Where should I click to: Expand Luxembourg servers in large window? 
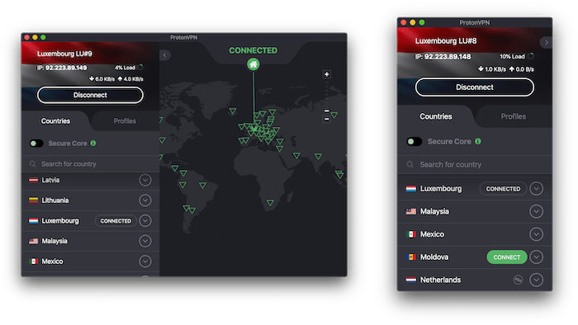tap(145, 220)
